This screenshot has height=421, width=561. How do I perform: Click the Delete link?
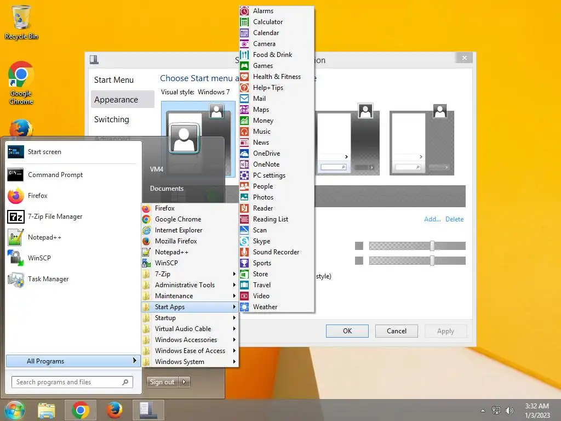tap(454, 219)
